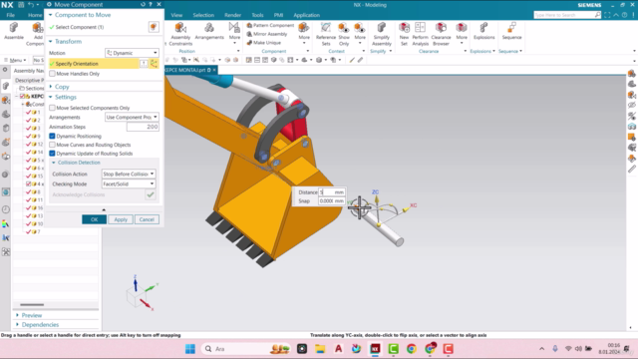This screenshot has height=359, width=638.
Task: Open Collision Action dropdown
Action: click(129, 174)
